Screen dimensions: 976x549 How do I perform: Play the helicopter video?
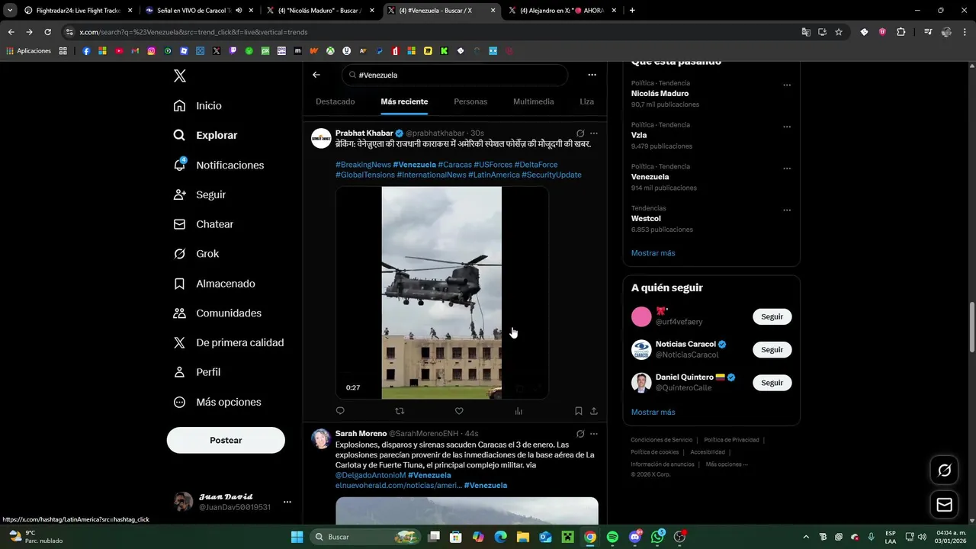click(x=441, y=293)
